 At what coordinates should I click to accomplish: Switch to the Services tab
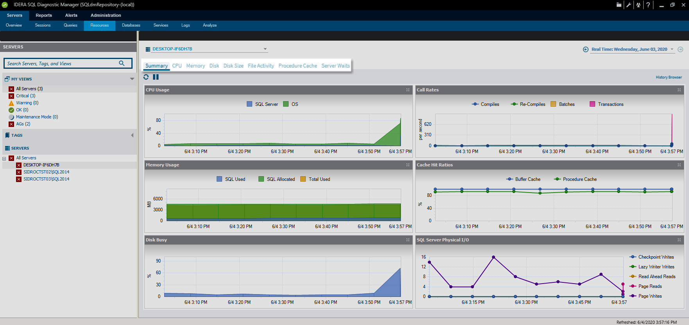pos(161,25)
